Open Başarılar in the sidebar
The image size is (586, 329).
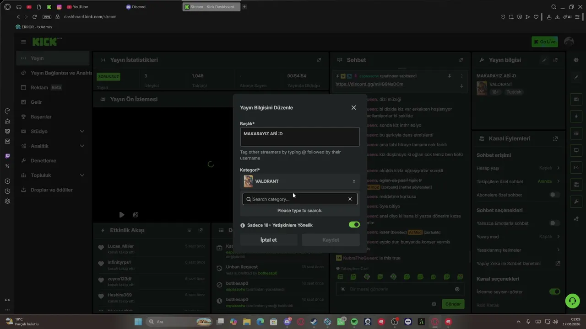[53, 117]
